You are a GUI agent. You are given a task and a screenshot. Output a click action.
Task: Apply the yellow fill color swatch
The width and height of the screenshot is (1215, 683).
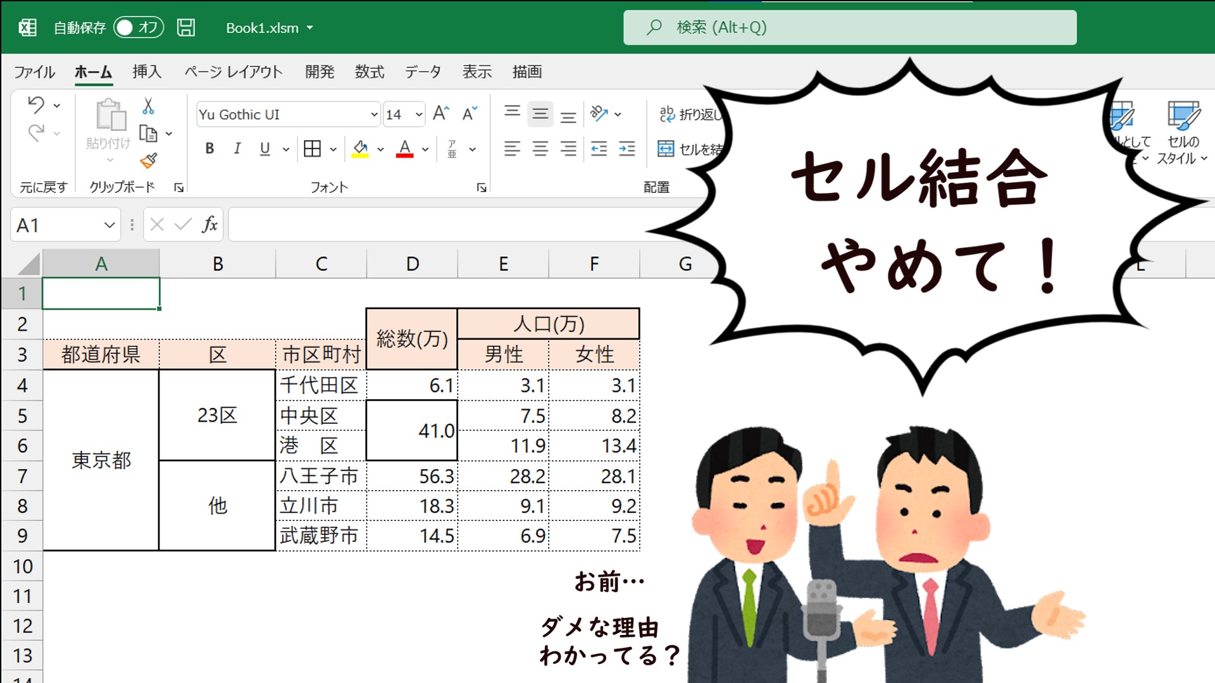(360, 149)
